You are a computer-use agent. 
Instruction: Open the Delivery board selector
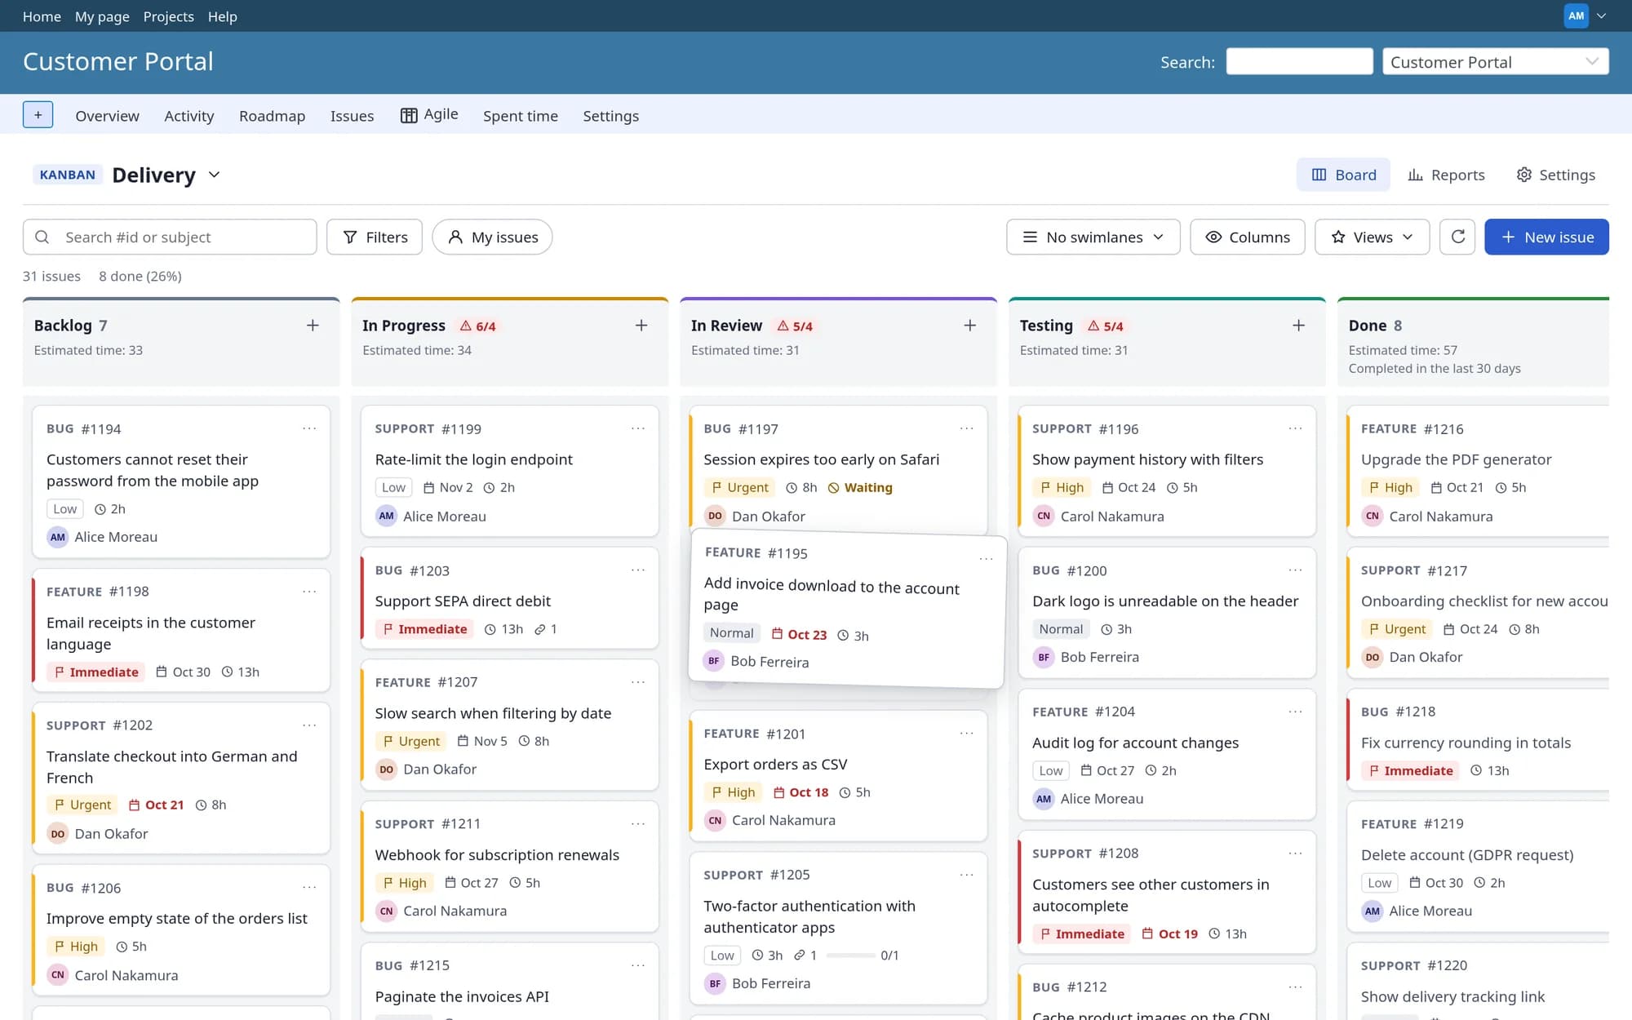click(166, 175)
